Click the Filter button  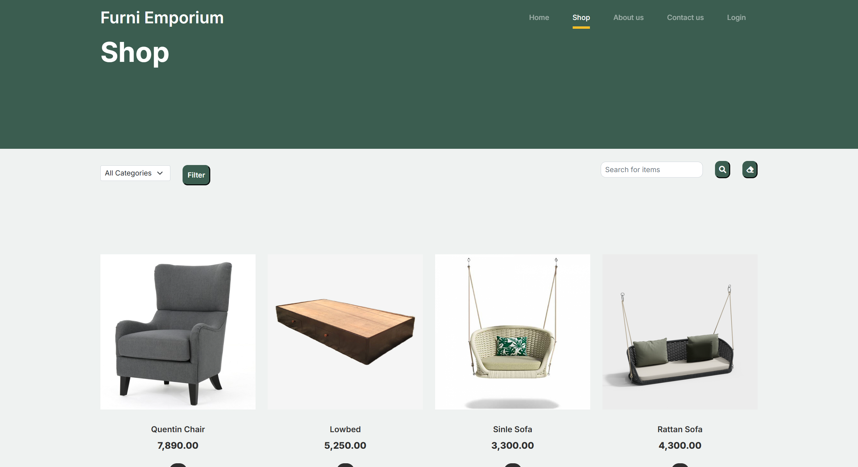tap(196, 175)
